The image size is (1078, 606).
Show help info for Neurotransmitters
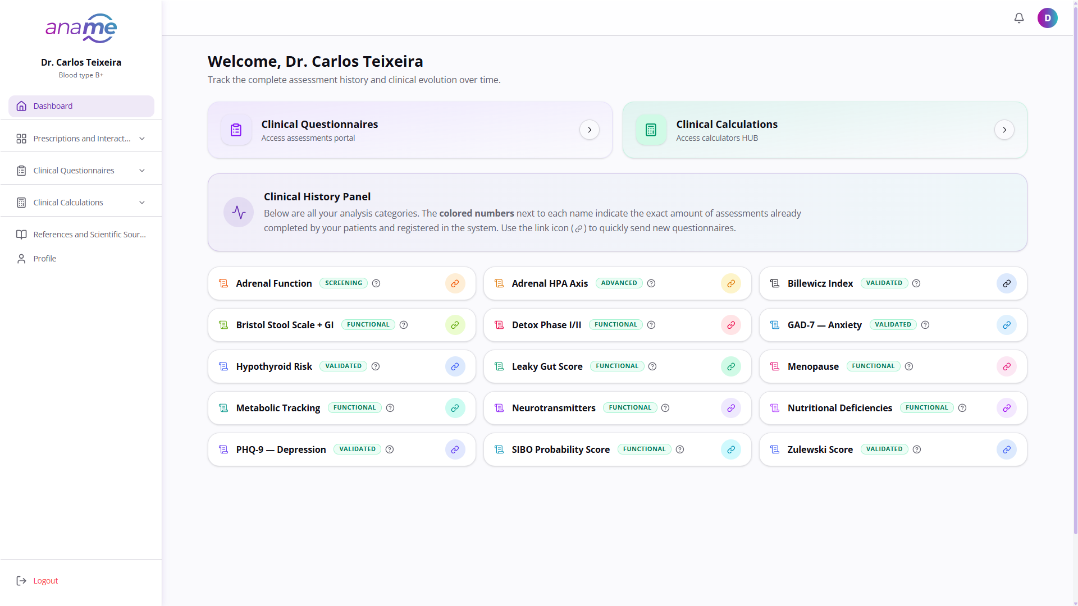pyautogui.click(x=665, y=408)
